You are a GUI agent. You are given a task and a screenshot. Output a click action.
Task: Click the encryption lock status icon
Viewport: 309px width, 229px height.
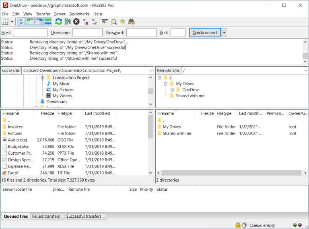(x=238, y=225)
